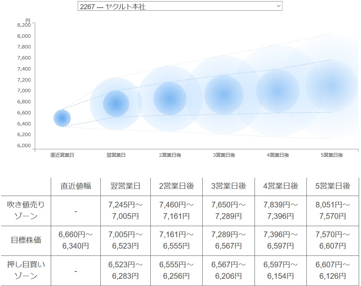Click the 8,000 y-axis tick label

pyautogui.click(x=24, y=36)
